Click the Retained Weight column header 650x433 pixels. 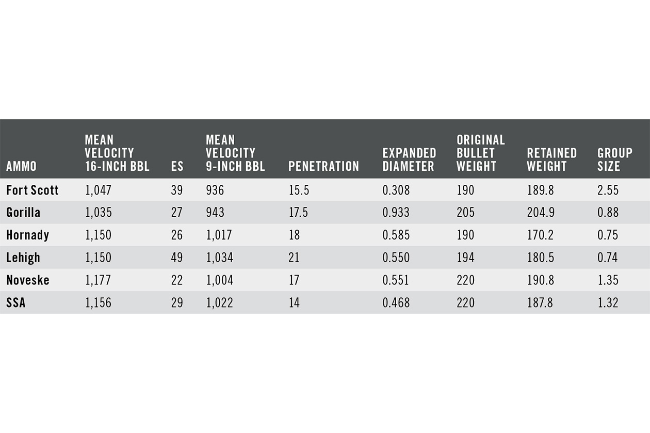551,159
